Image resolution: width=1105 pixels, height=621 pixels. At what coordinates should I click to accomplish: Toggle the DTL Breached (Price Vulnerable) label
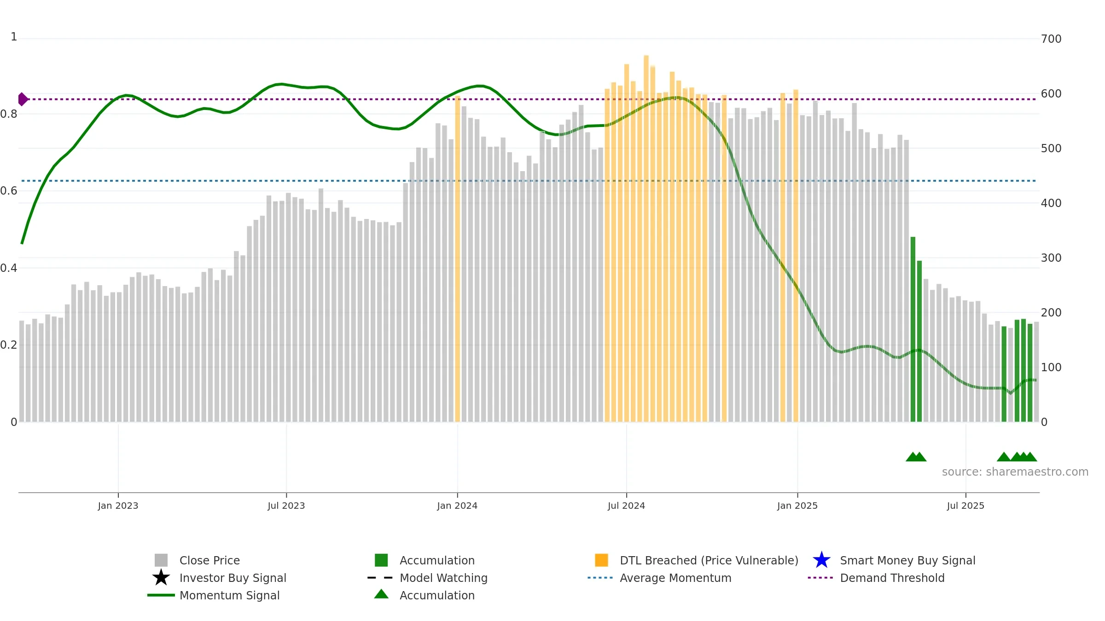tap(709, 560)
